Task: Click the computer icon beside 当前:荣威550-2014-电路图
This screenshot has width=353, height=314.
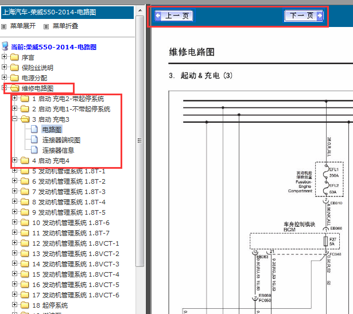Action: pyautogui.click(x=5, y=46)
